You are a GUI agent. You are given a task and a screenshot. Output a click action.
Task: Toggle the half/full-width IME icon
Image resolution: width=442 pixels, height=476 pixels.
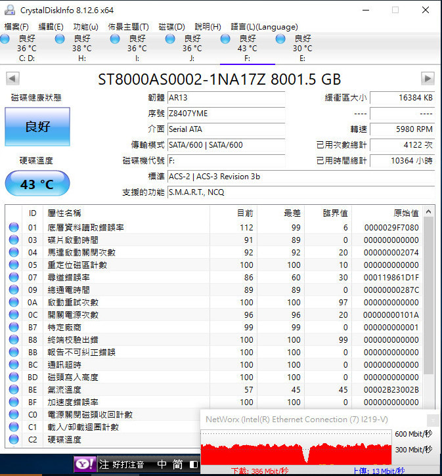(x=193, y=464)
